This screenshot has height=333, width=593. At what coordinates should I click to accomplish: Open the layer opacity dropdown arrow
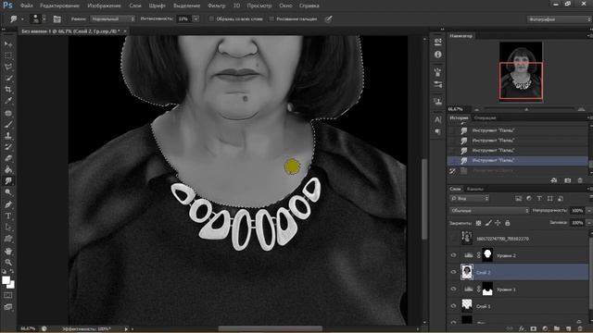(x=589, y=211)
